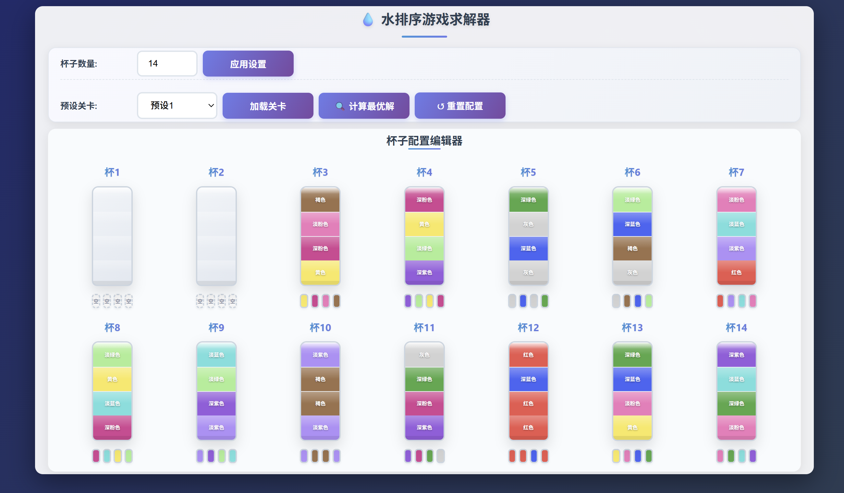This screenshot has height=493, width=844.
Task: Click the blue swatch under 杯5
Action: (x=523, y=301)
